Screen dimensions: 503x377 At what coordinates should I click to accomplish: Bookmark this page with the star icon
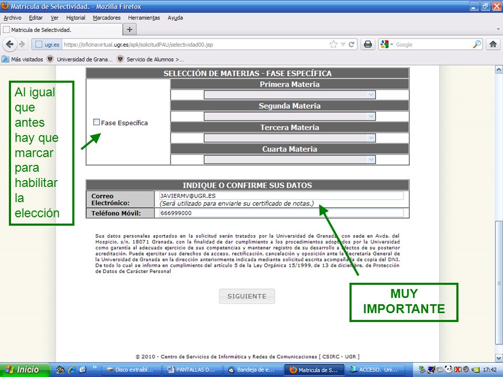333,44
